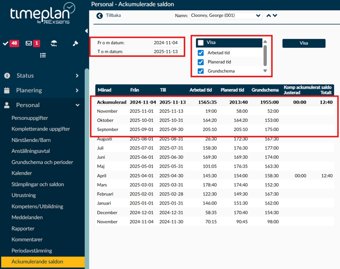The image size is (340, 269).
Task: Click the Tillbaka back arrow icon
Action: [99, 16]
